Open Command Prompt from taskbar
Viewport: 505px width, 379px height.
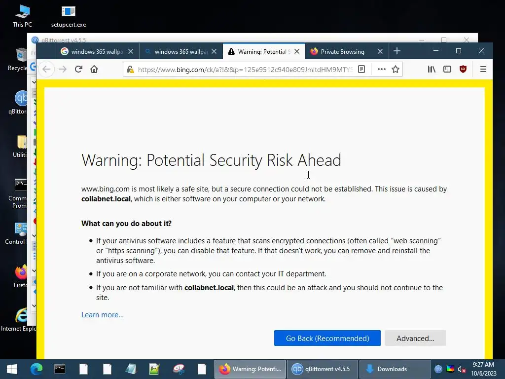pyautogui.click(x=60, y=369)
